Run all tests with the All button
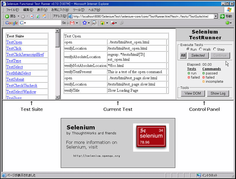 click(183, 55)
